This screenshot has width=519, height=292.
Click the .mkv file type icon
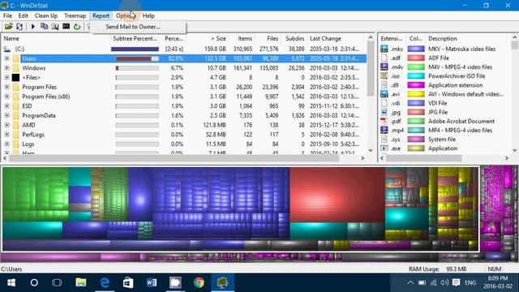(x=384, y=49)
